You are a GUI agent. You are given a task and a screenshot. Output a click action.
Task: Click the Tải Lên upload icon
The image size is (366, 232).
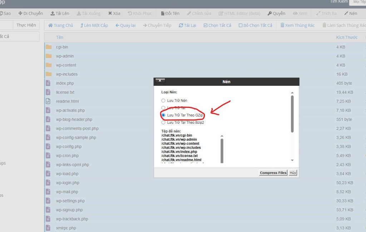(53, 14)
